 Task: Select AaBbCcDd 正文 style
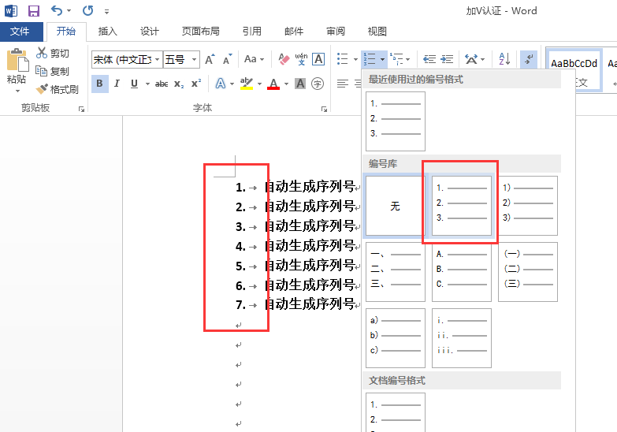click(574, 70)
